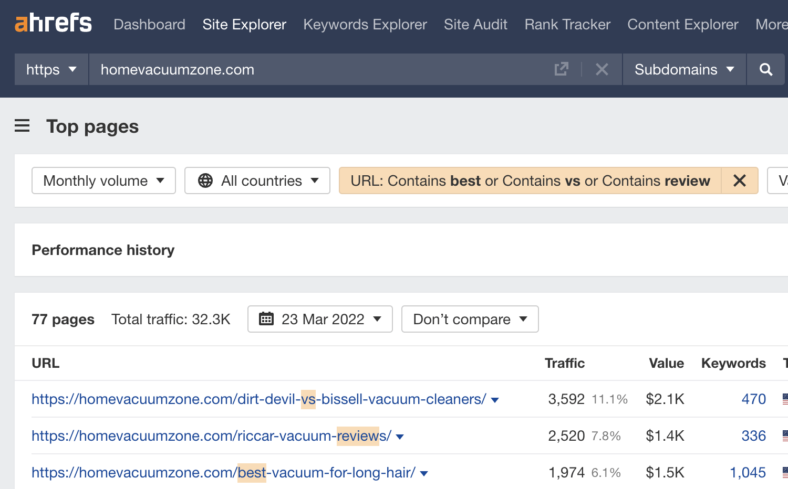This screenshot has width=788, height=489.
Task: Open the hamburger menu beside Top pages
Action: pos(22,126)
